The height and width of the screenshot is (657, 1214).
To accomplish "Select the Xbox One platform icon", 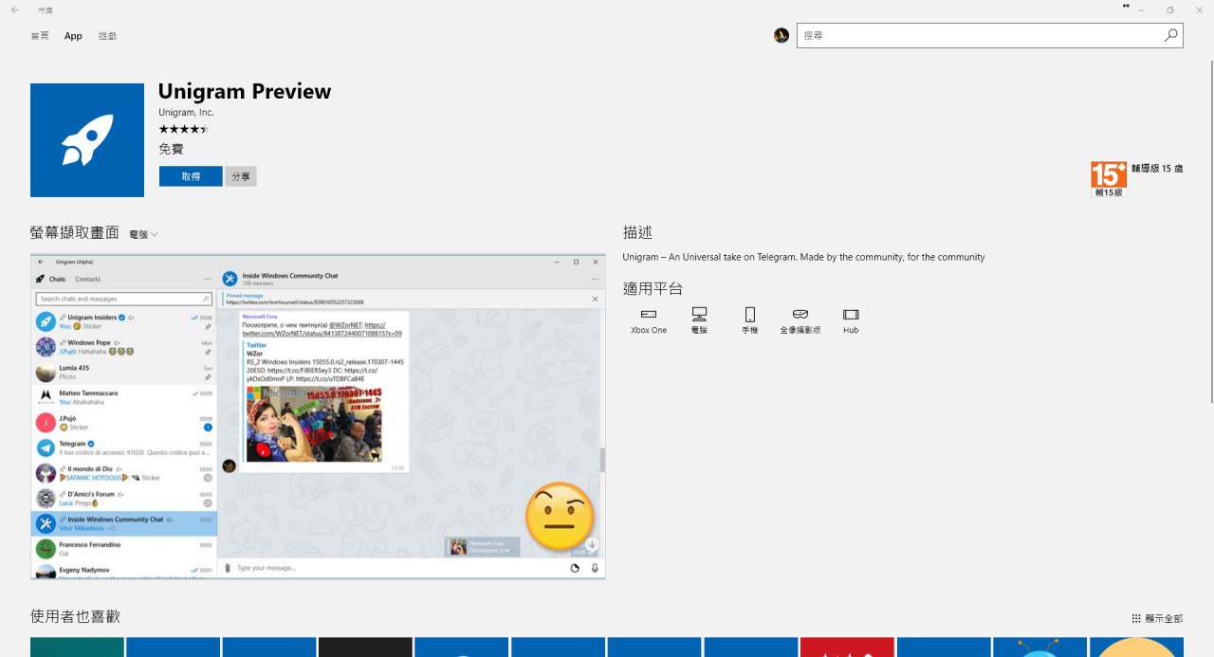I will [649, 314].
